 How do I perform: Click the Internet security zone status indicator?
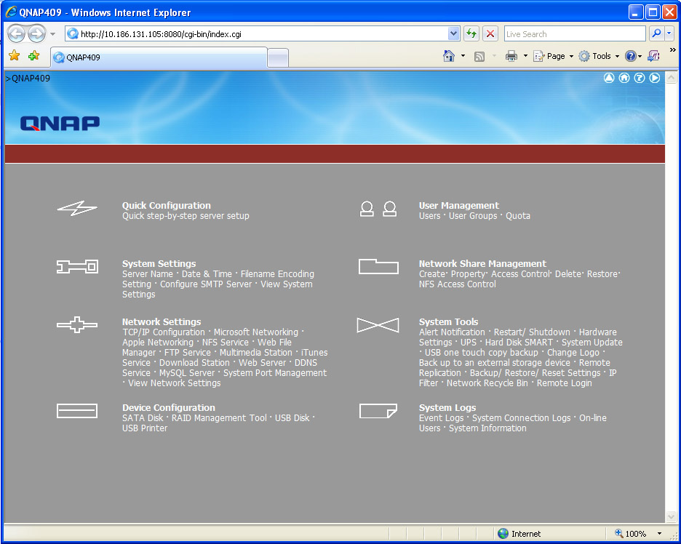coord(519,534)
